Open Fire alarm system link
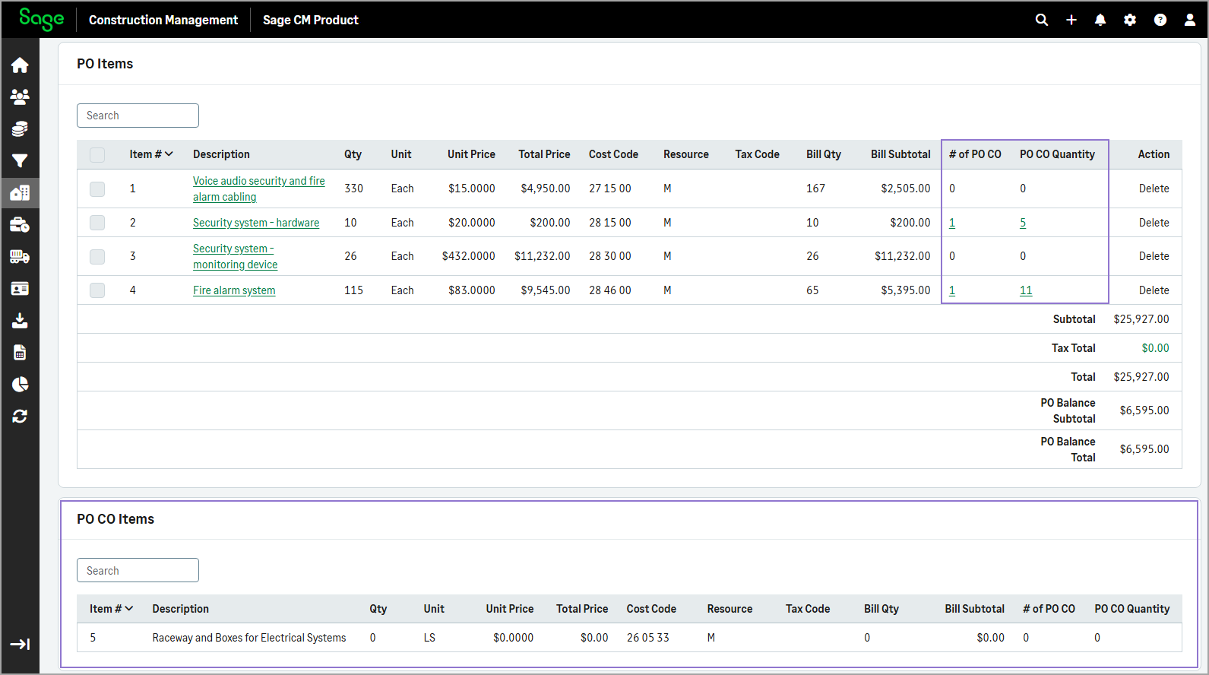 coord(234,290)
